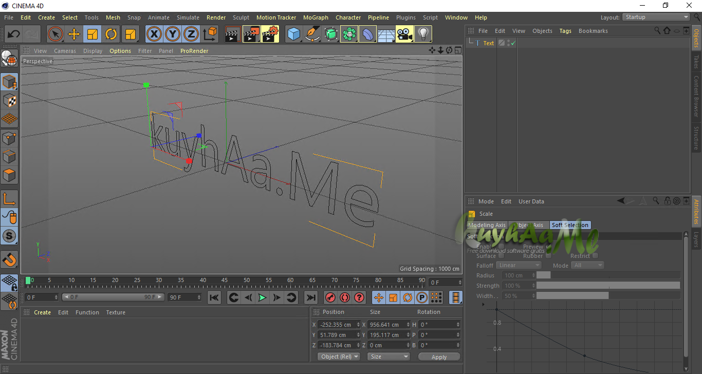This screenshot has width=702, height=374.
Task: Toggle Y axis lock
Action: 173,34
